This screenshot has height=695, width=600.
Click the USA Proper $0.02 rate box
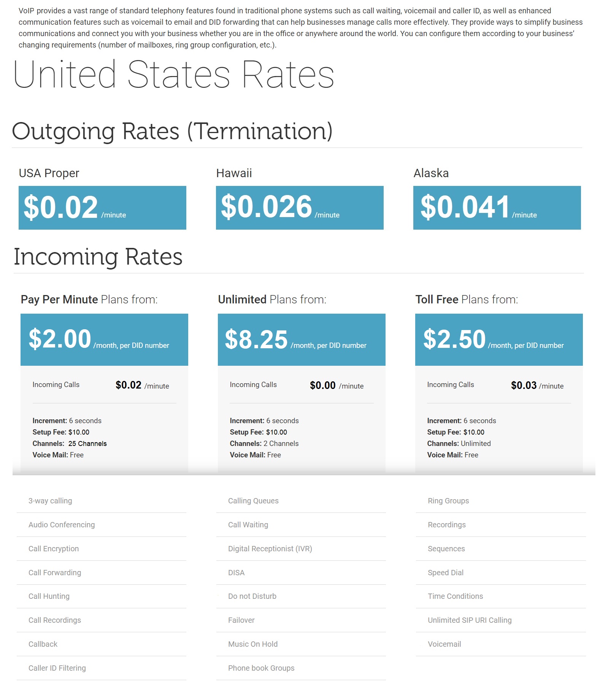102,208
